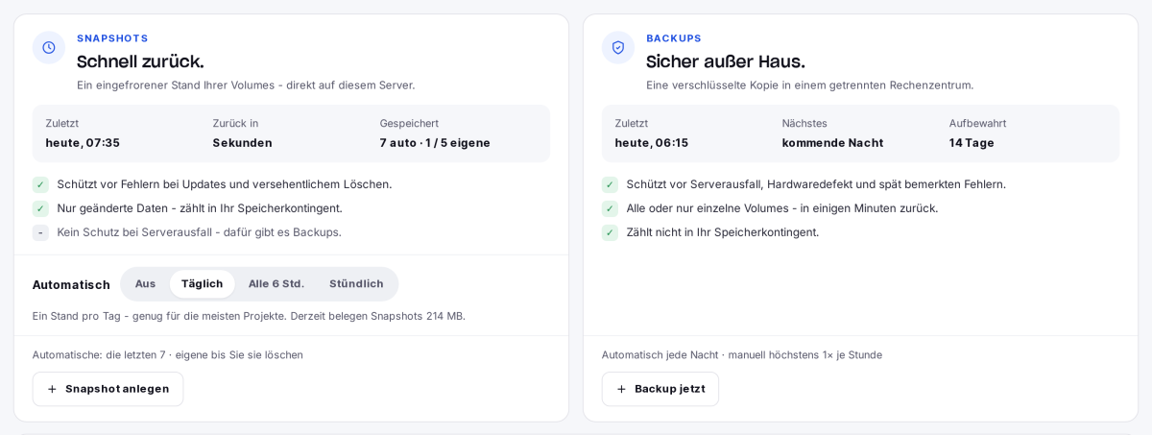Select the Täglich snapshot interval
Viewport: 1152px width, 435px height.
point(202,283)
